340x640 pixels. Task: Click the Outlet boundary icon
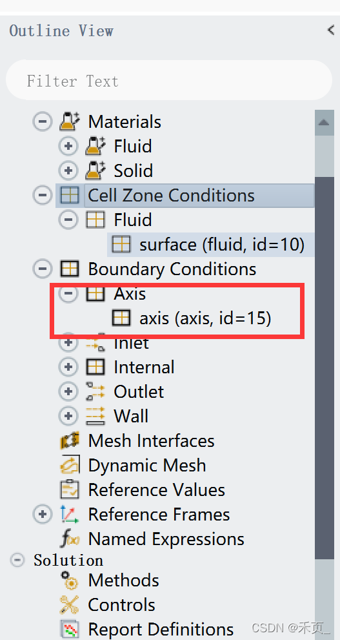point(95,391)
